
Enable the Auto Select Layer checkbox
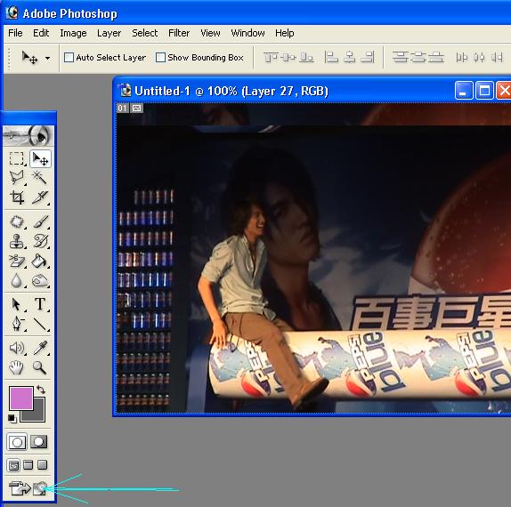(x=69, y=58)
